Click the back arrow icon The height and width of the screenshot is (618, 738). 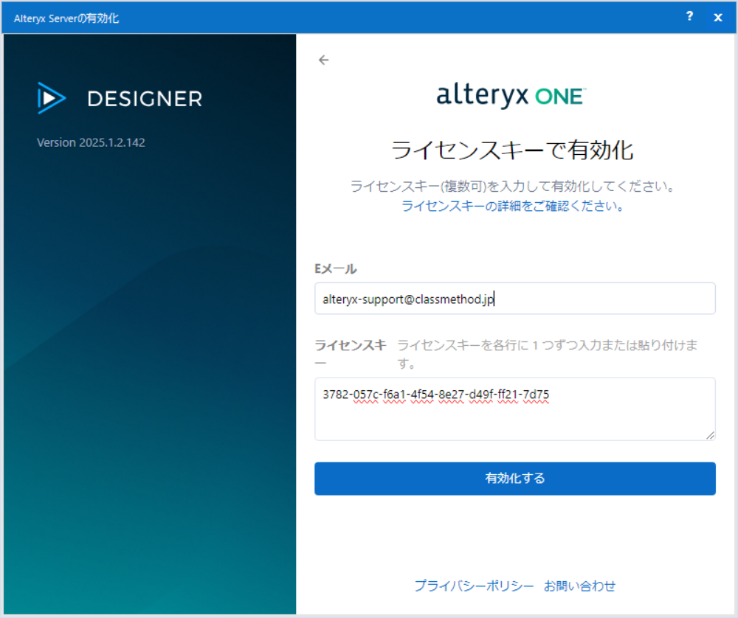[x=323, y=60]
